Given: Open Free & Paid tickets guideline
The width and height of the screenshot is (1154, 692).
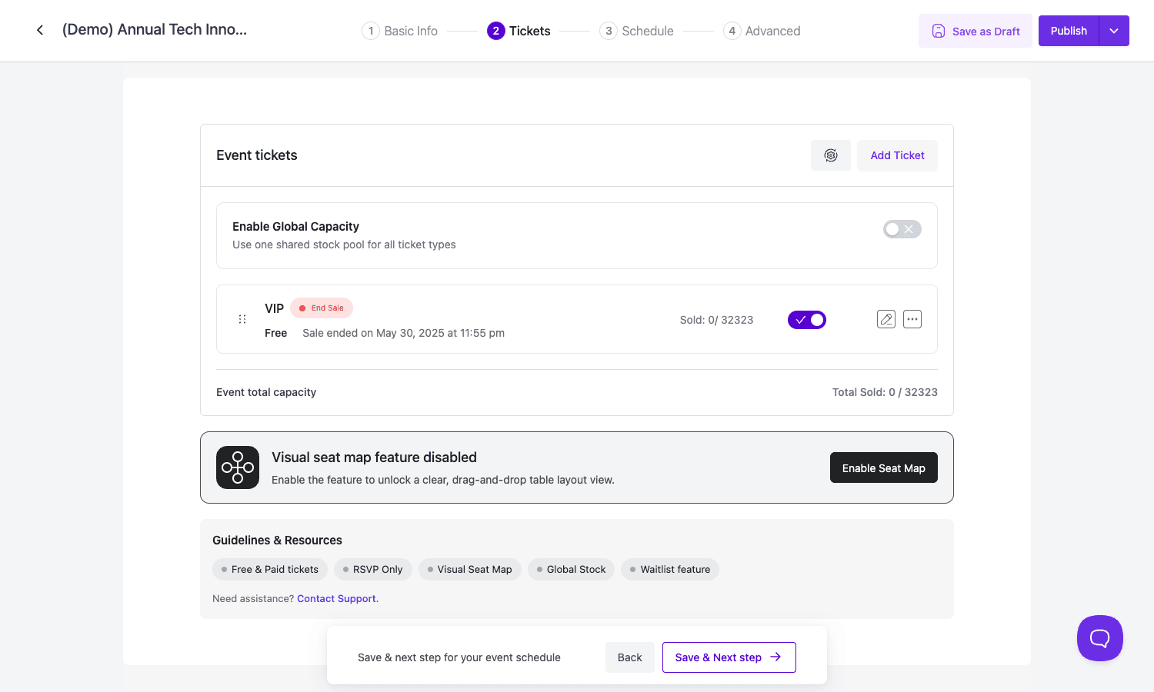Looking at the screenshot, I should point(270,569).
